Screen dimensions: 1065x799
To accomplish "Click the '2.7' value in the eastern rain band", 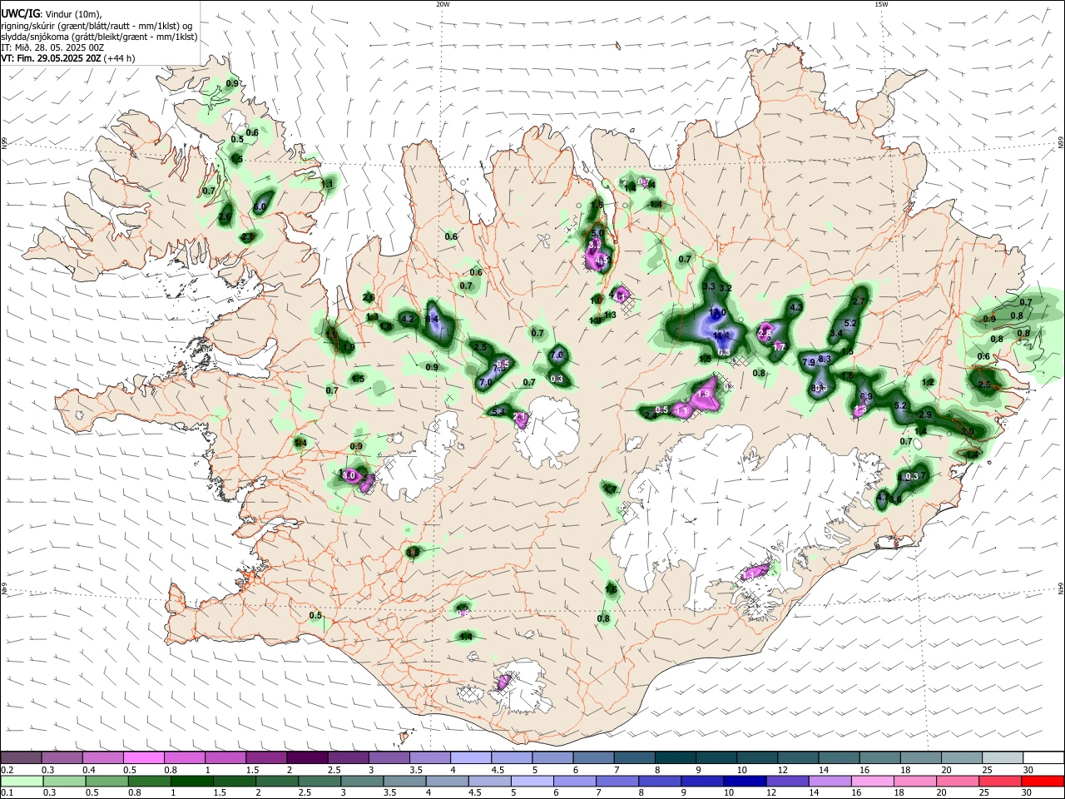I will (860, 301).
